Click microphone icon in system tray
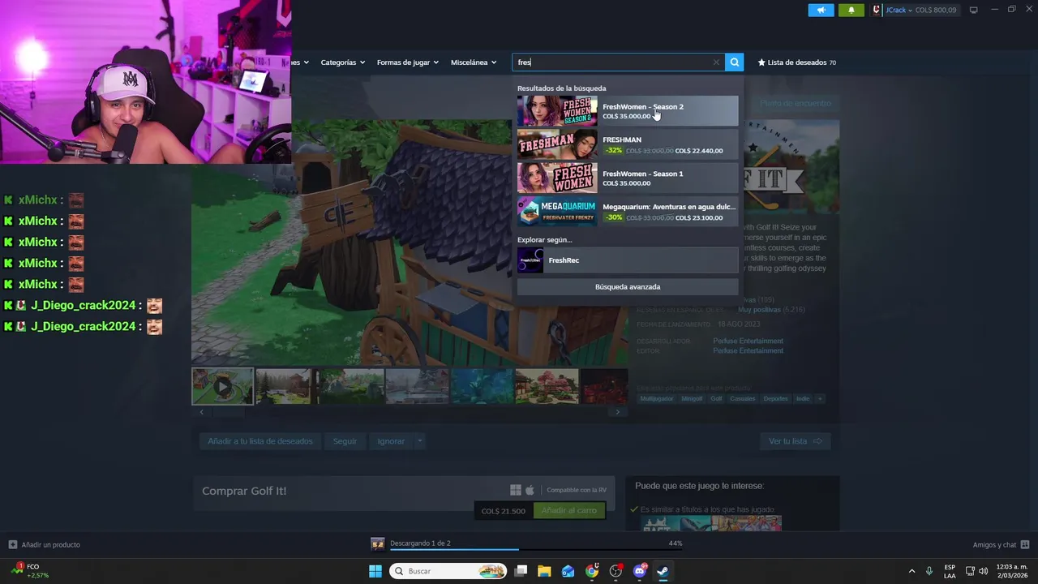This screenshot has height=584, width=1038. [929, 571]
